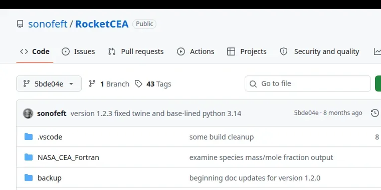Open the Projects tab

247,51
